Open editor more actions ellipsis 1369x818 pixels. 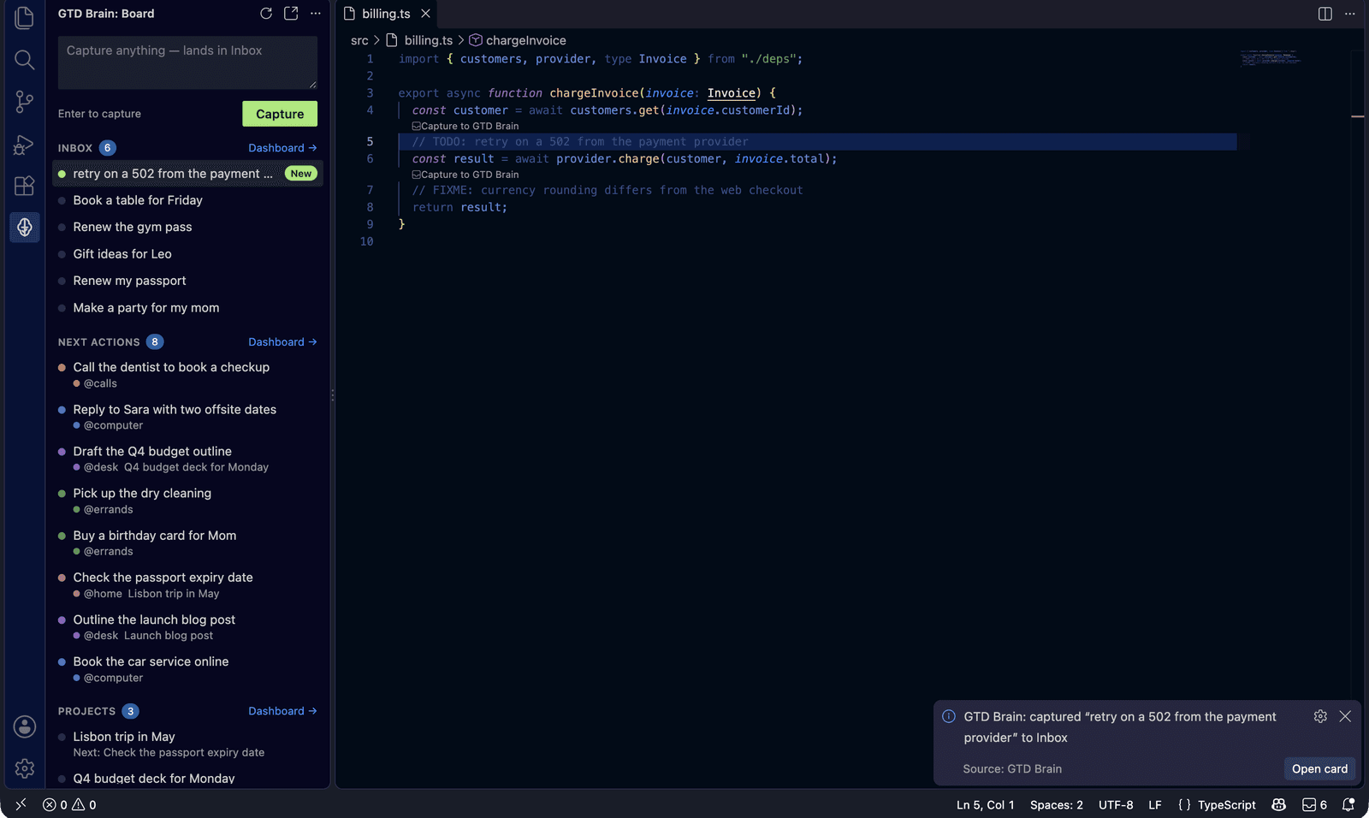click(x=1349, y=14)
